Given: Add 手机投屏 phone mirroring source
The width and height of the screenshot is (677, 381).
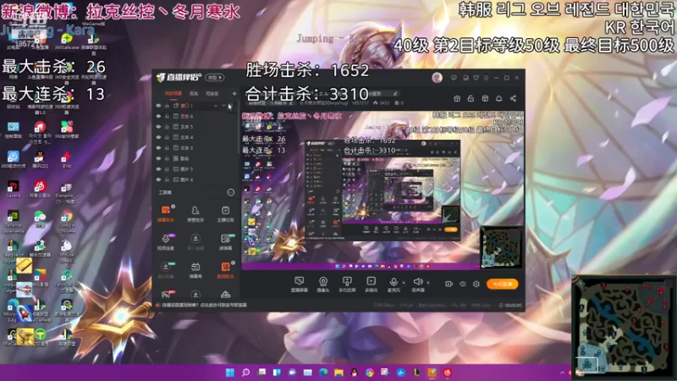Looking at the screenshot, I should (x=347, y=284).
